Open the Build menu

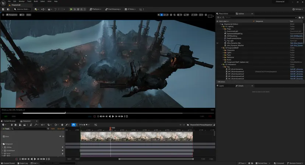36,1
